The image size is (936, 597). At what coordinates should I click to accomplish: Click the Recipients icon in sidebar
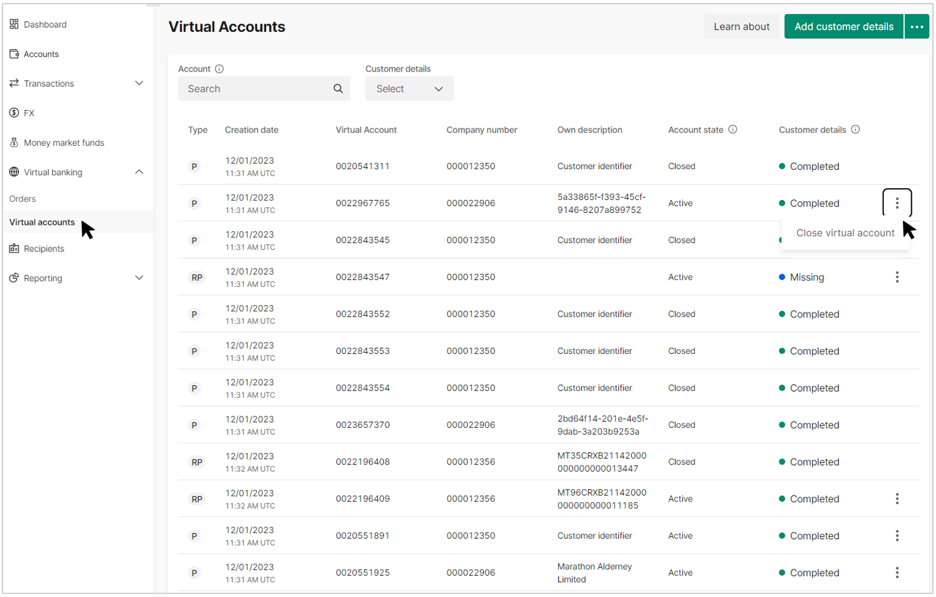(14, 249)
